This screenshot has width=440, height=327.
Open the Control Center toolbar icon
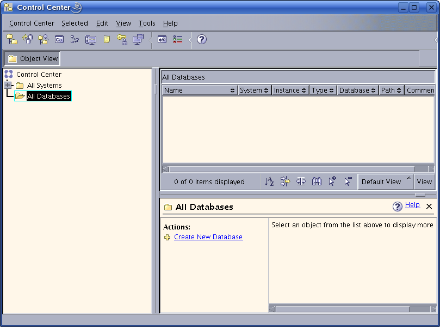(12, 39)
